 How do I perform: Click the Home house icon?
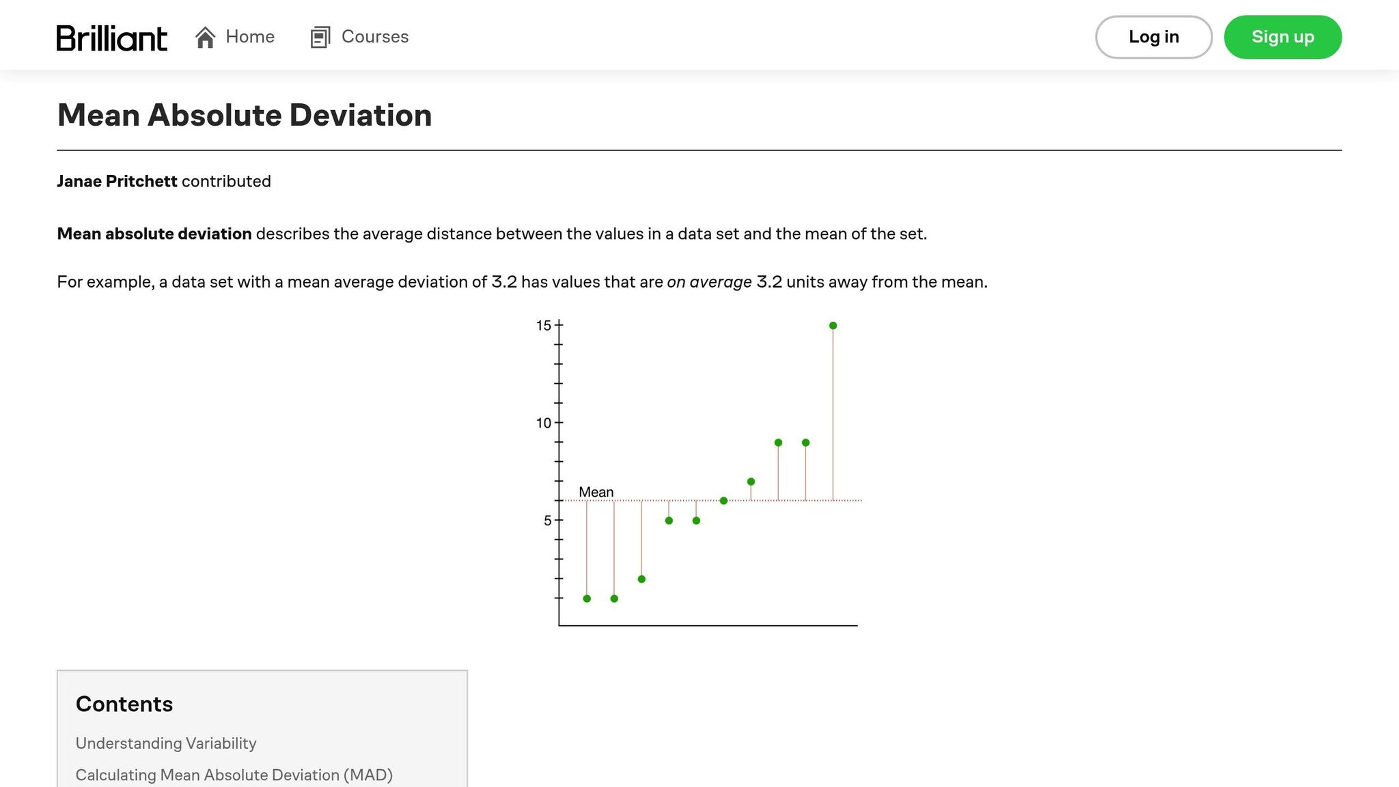[205, 37]
